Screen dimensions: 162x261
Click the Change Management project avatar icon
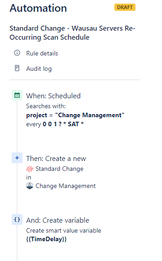coord(30,186)
